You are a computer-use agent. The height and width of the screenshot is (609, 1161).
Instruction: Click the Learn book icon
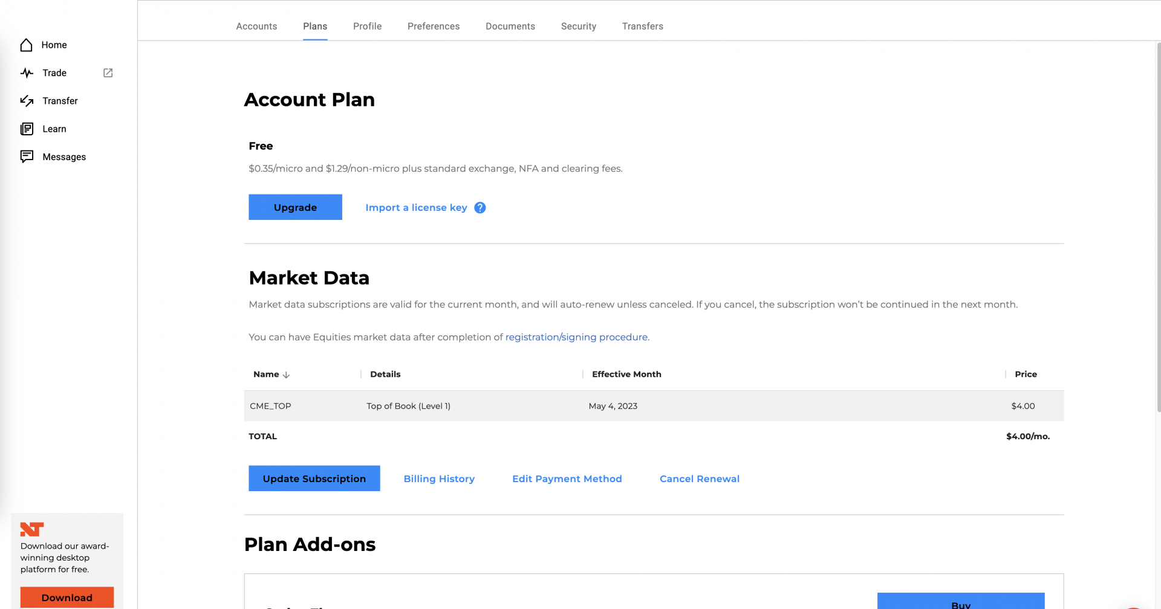(x=27, y=129)
